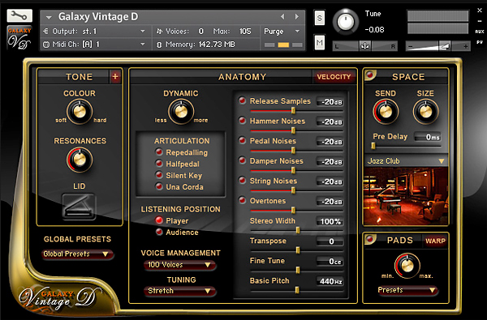
Task: Open the Global Presets dropdown
Action: pyautogui.click(x=77, y=254)
